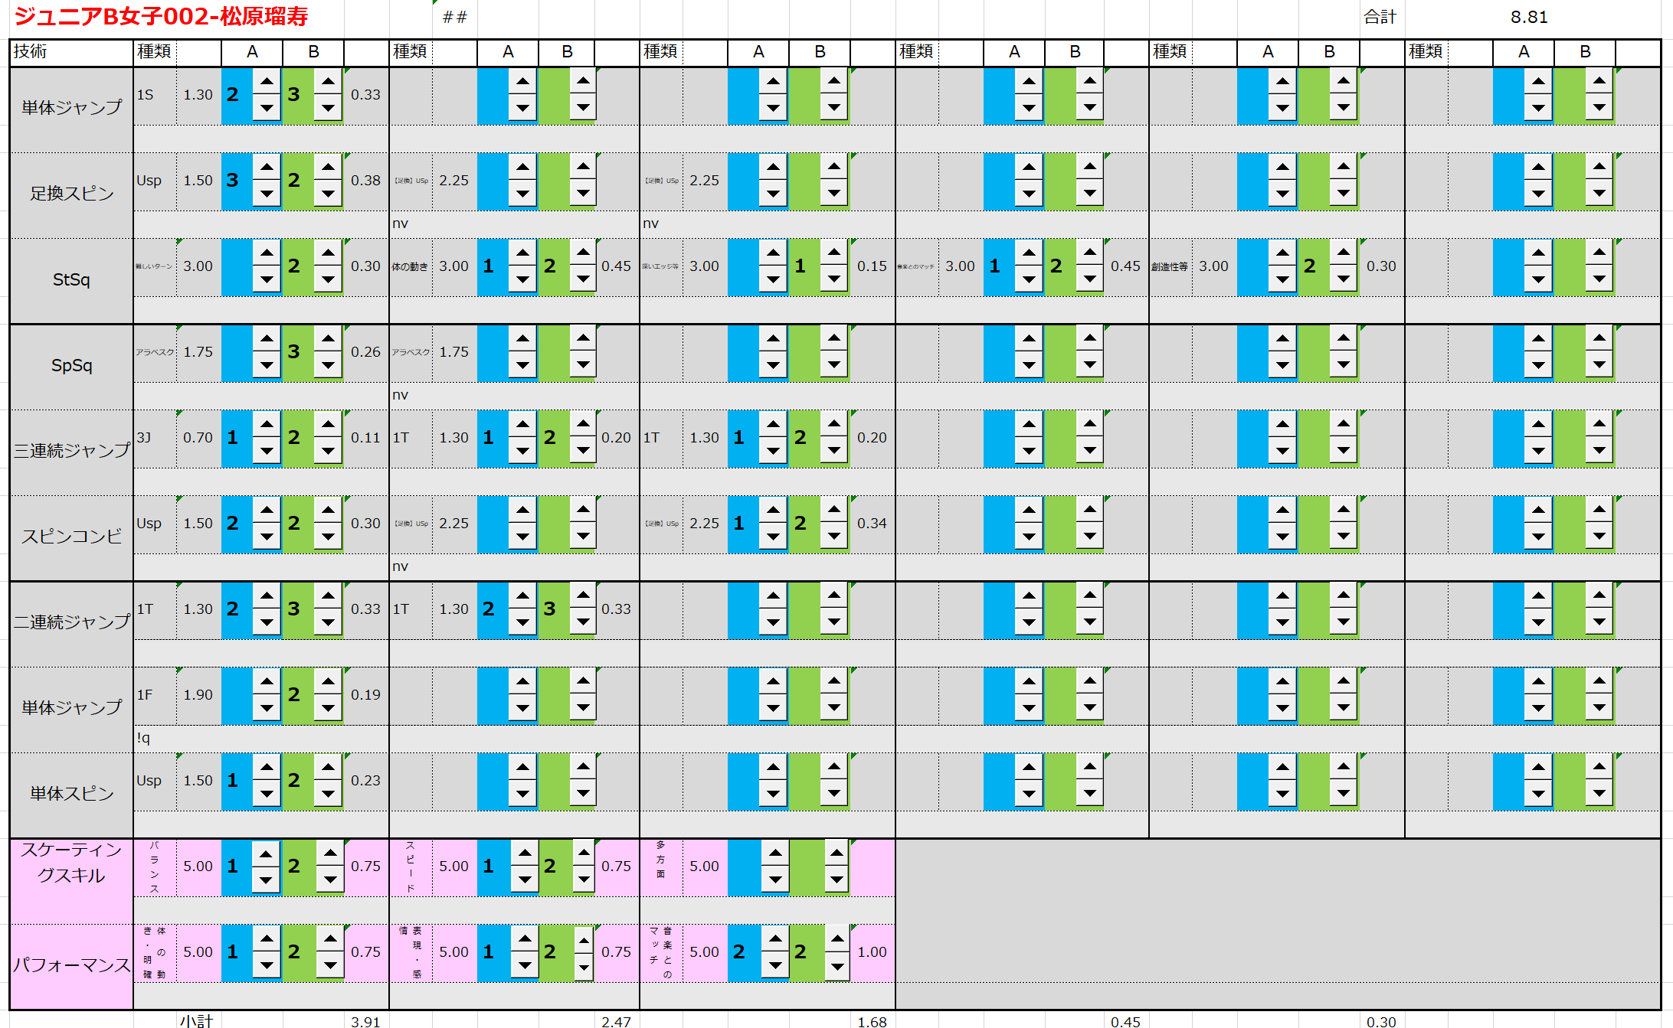Click up arrow for Usp 1.50 足換スピン judge A
This screenshot has width=1673, height=1028.
pos(267,167)
